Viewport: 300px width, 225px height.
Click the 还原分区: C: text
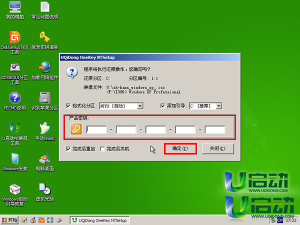[x=97, y=78]
